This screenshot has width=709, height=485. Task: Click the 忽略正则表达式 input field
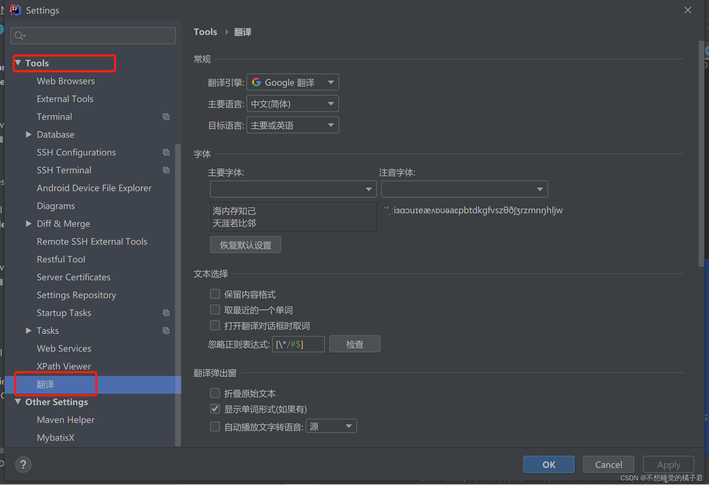(298, 344)
